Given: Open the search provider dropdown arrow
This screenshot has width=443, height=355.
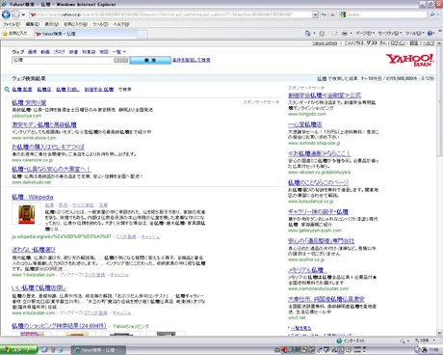Looking at the screenshot, I should (438, 14).
